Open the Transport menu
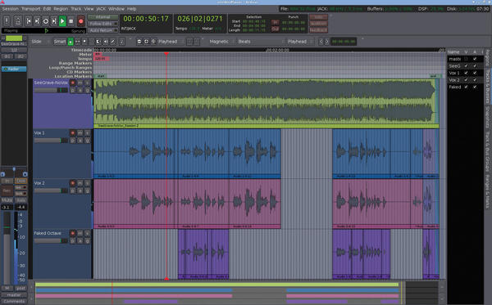 [31, 9]
